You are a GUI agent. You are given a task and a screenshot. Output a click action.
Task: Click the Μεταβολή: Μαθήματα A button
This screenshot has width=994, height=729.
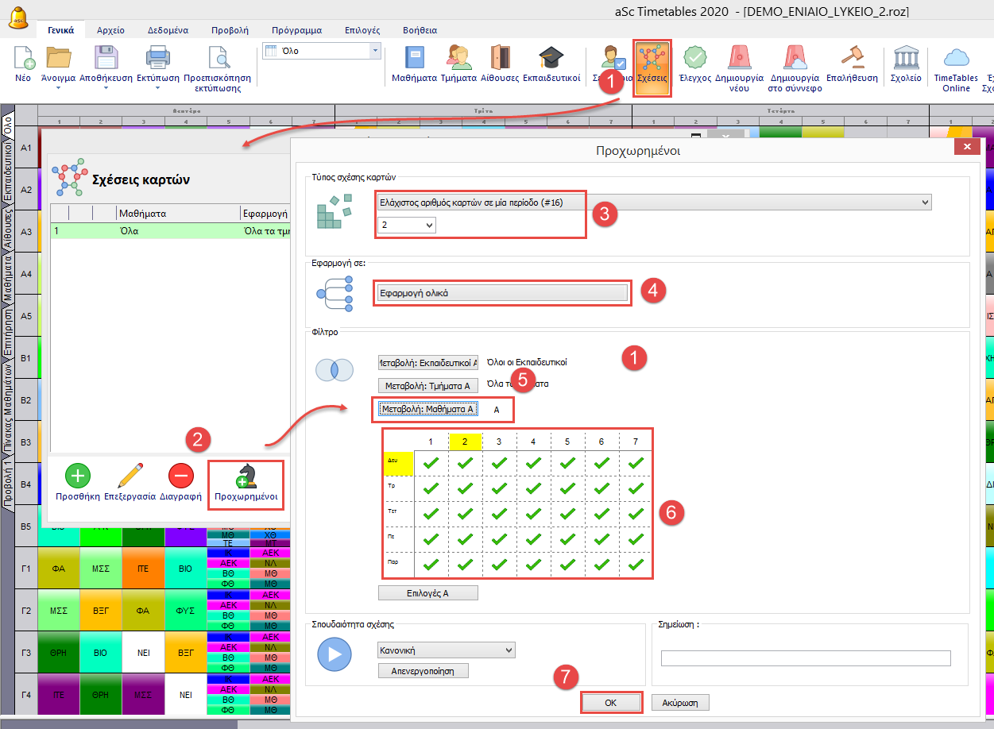(x=427, y=409)
